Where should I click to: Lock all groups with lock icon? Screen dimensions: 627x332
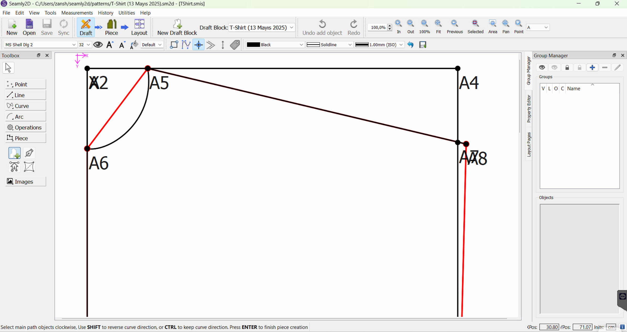567,67
